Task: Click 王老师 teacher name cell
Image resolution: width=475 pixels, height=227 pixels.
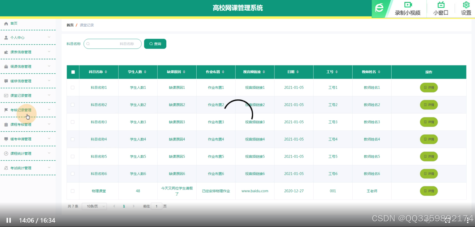Action: pos(372,191)
